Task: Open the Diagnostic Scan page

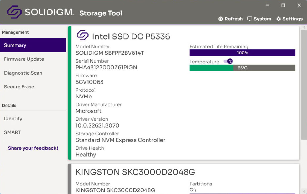Action: click(x=23, y=73)
